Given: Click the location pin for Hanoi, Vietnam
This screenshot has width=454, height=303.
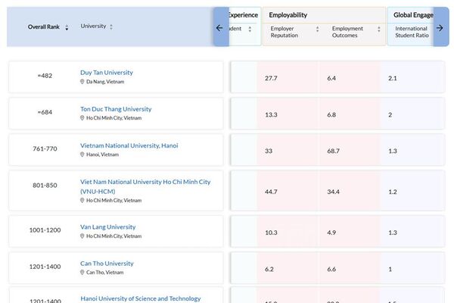Looking at the screenshot, I should (x=82, y=155).
